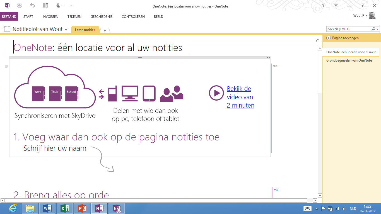Dock OneNote to the desktop
The image size is (381, 214).
(x=45, y=5)
